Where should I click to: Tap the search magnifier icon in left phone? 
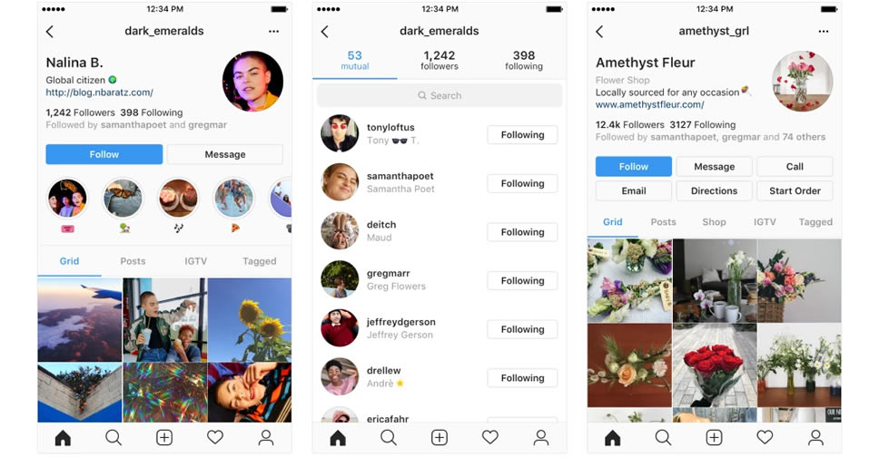pyautogui.click(x=114, y=437)
